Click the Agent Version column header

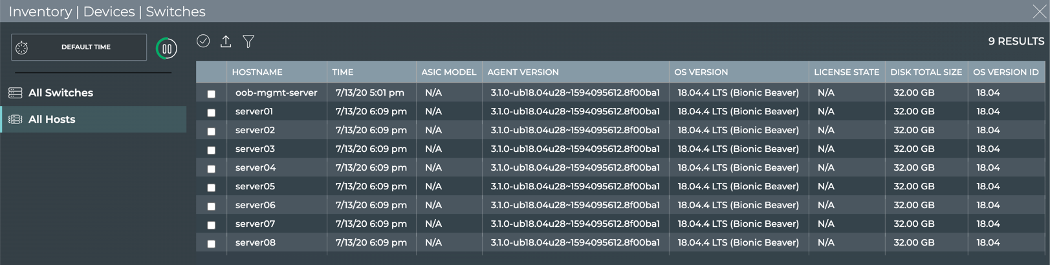[523, 72]
